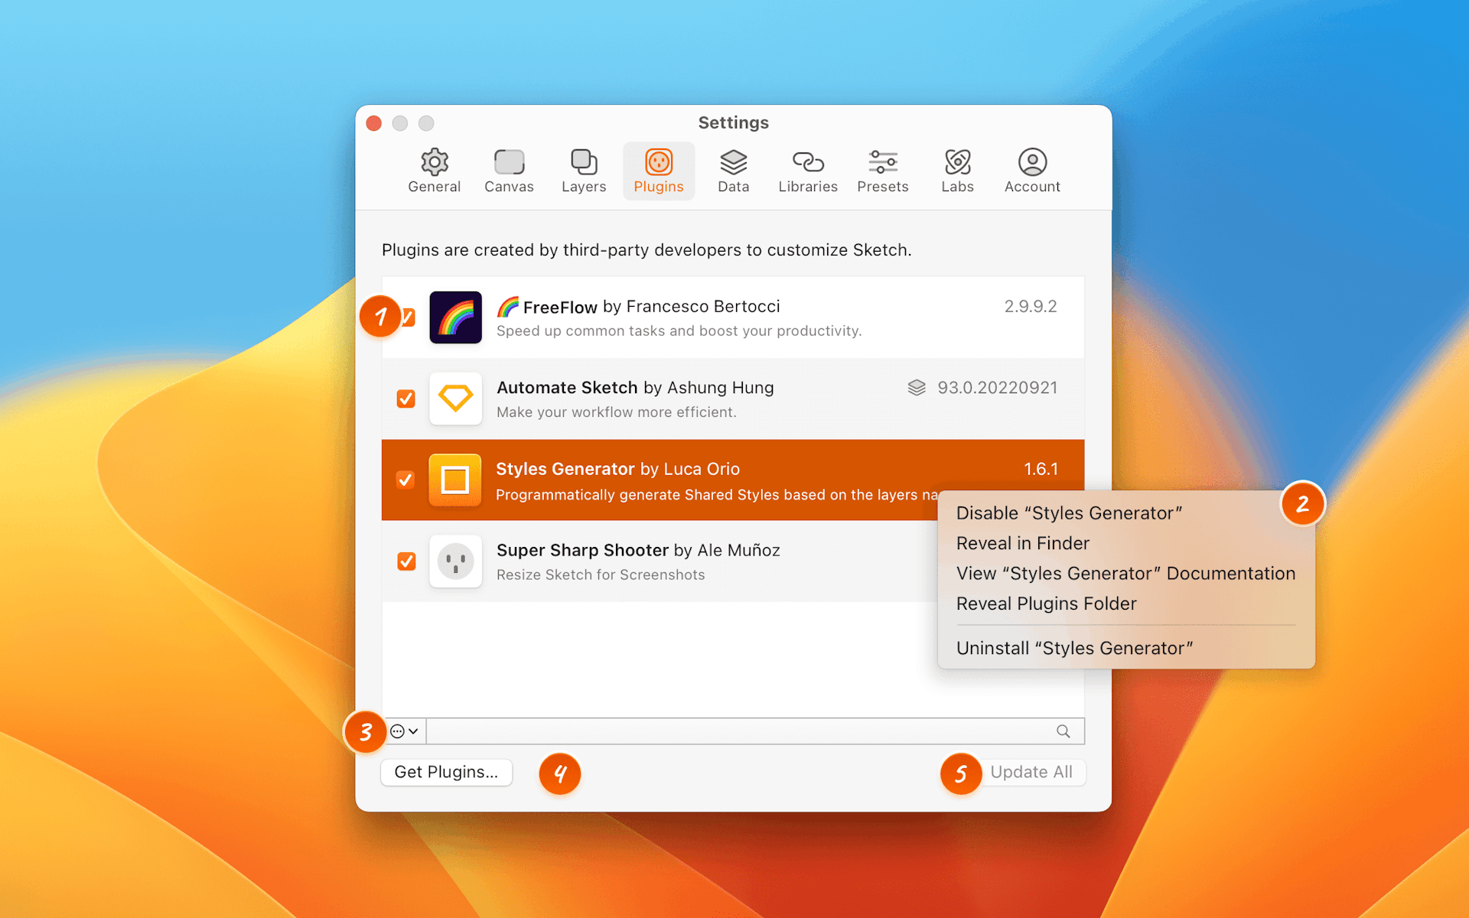Viewport: 1469px width, 918px height.
Task: Choose Reveal Plugins Folder
Action: tap(1047, 604)
